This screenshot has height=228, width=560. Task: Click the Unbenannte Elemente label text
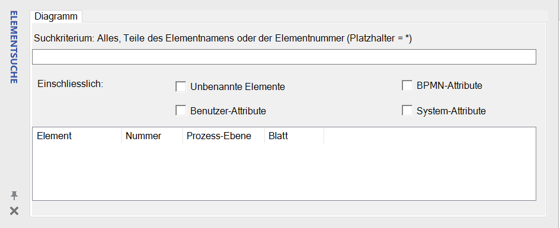[238, 86]
